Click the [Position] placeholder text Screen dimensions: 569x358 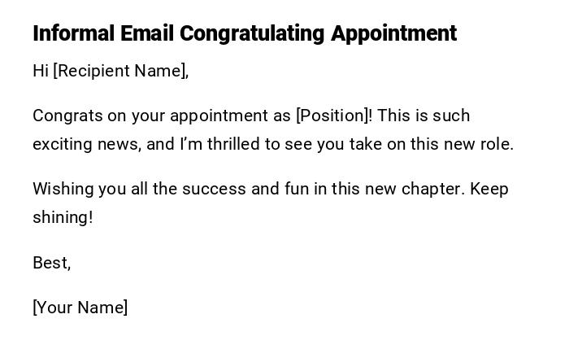coord(334,116)
